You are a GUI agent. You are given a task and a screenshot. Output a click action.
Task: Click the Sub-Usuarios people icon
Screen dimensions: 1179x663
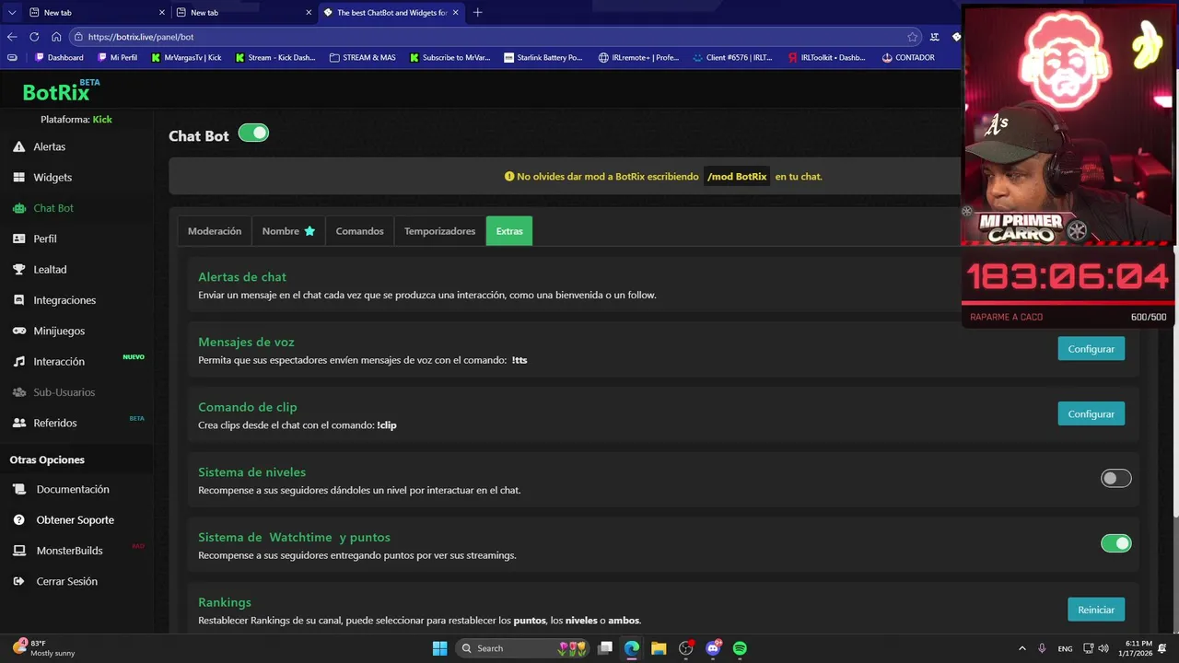click(18, 392)
